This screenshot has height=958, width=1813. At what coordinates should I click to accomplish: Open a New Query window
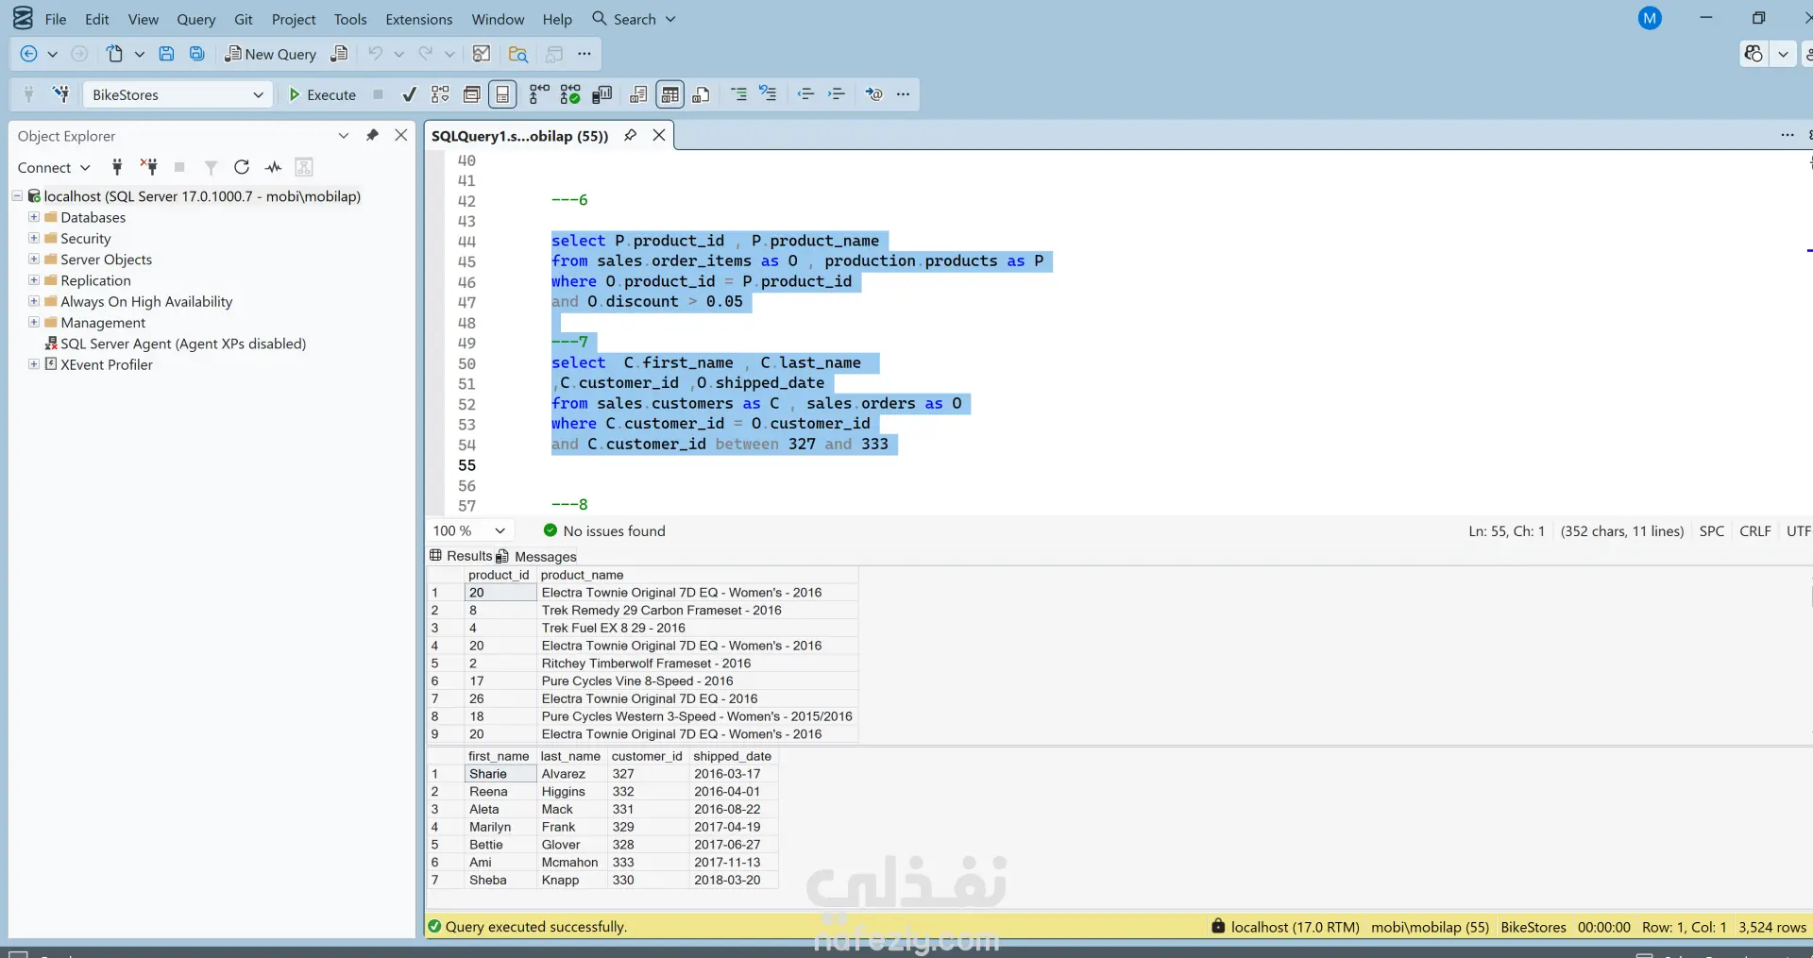tap(270, 54)
